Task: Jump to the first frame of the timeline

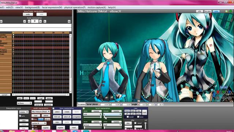Action: [1, 22]
